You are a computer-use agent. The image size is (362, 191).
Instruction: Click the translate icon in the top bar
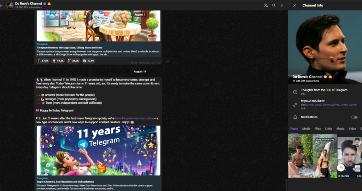point(266,5)
